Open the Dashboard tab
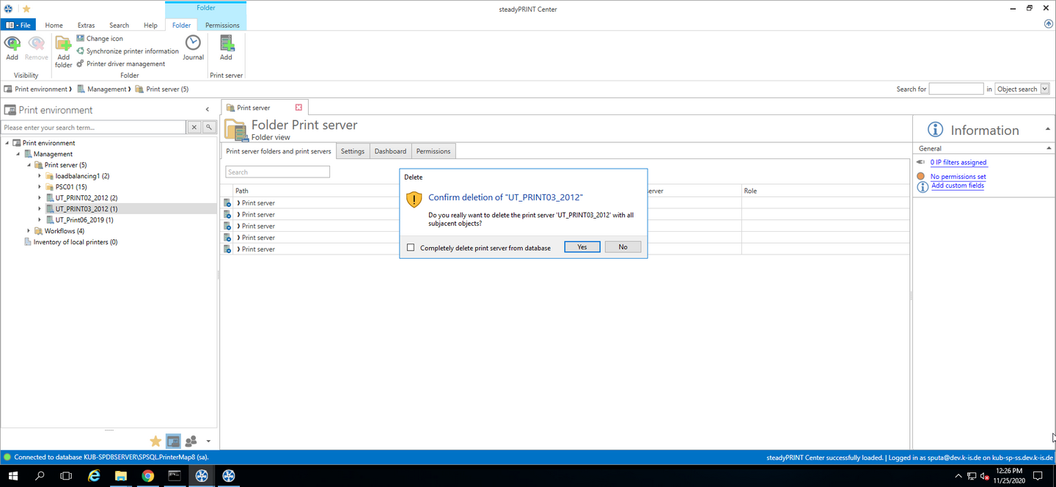Viewport: 1056px width, 487px height. point(390,151)
